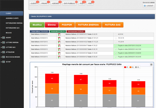Click 'Data fattura: 05/08/2013' cell
Screen dimensions: 156x108
pyautogui.click(x=43, y=38)
